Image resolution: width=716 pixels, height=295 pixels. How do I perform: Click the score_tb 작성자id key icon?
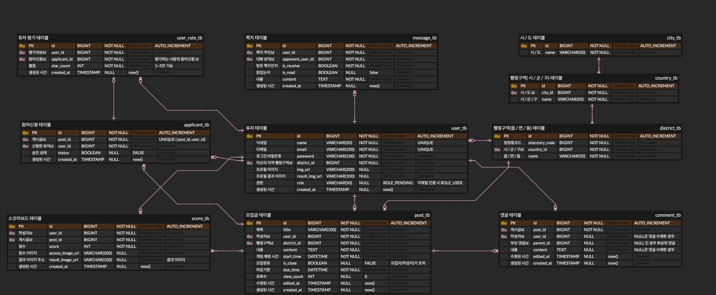[x=12, y=233]
